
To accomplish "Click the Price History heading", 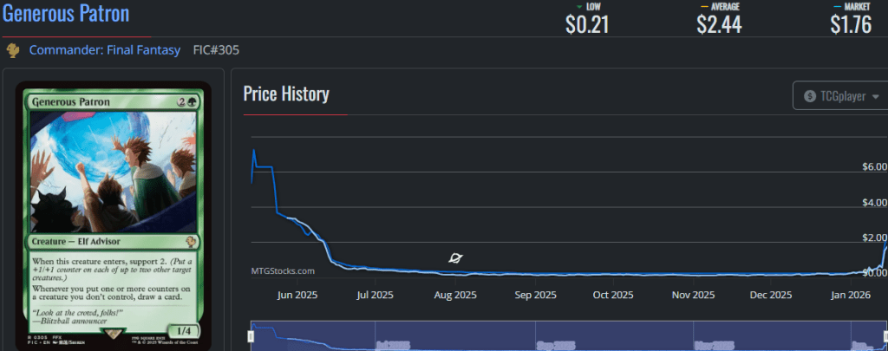I will tap(285, 94).
